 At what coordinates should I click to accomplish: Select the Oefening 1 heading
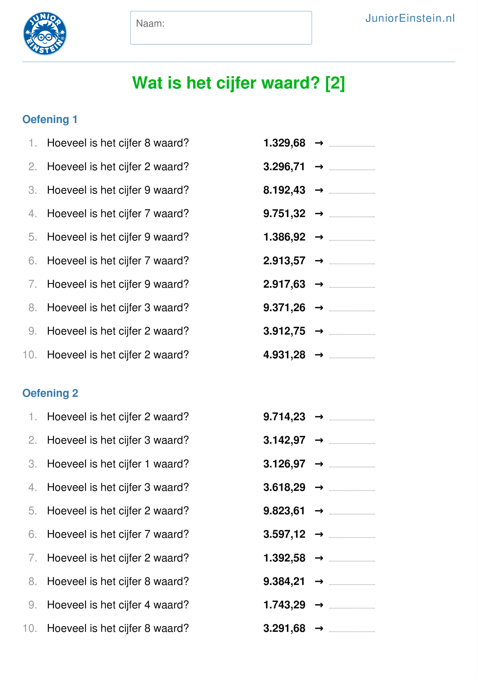(x=50, y=120)
